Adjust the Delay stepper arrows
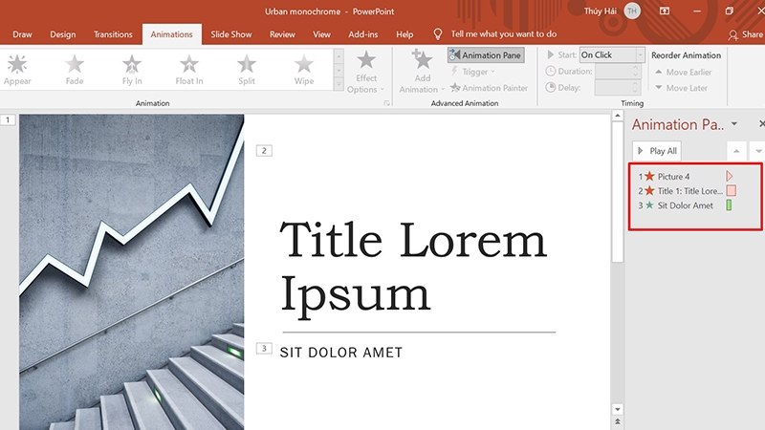The width and height of the screenshot is (765, 430). point(635,88)
